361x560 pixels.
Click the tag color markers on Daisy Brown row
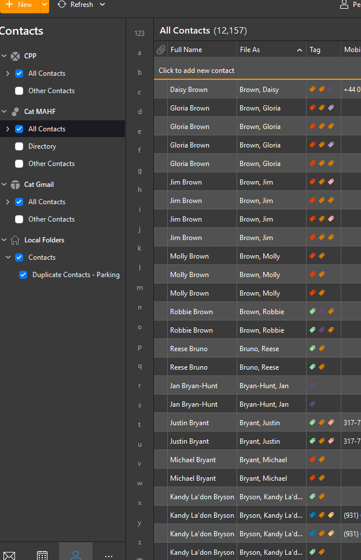pyautogui.click(x=322, y=90)
